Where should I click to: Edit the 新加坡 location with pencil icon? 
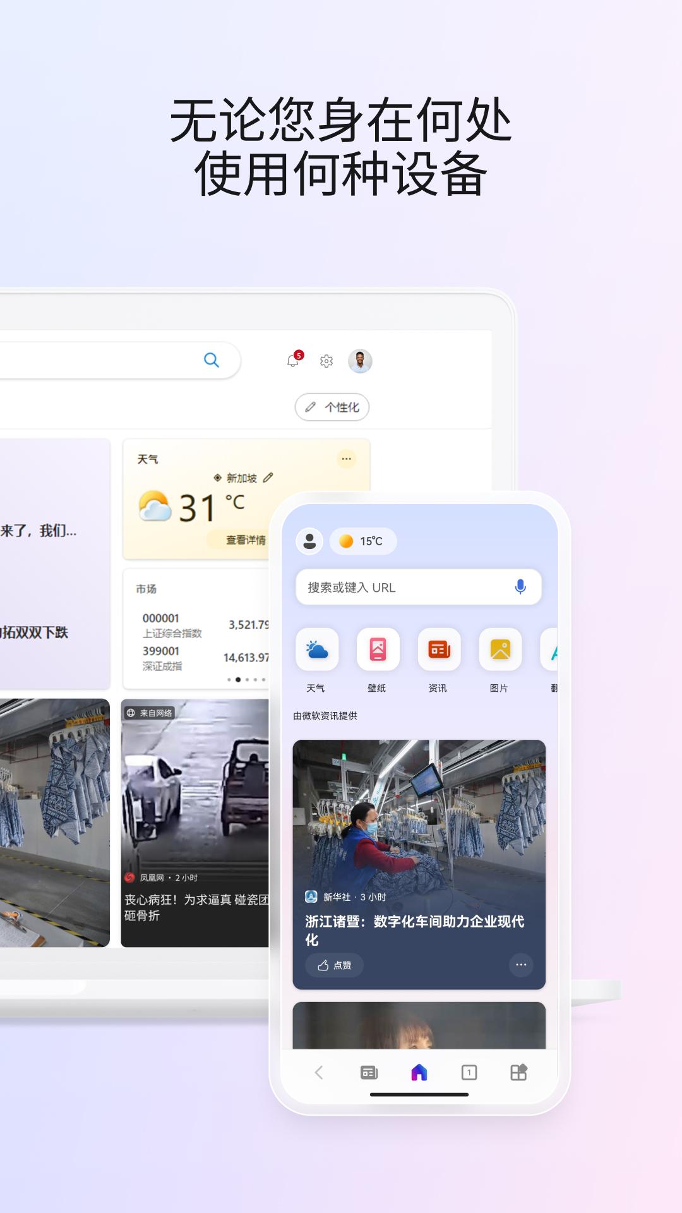click(x=268, y=478)
